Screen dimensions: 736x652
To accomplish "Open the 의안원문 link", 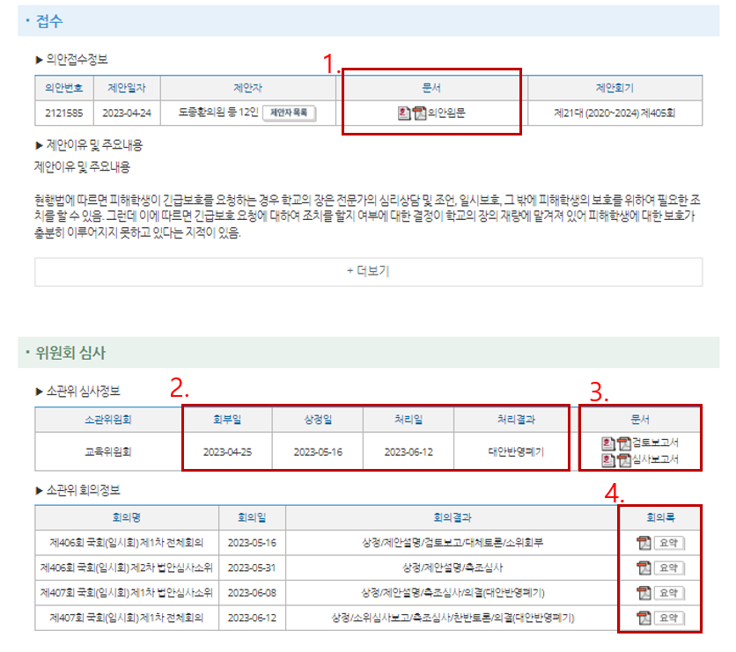I will click(445, 110).
